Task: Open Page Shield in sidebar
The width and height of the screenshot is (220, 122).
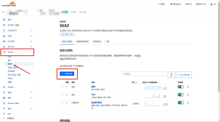Action: (13, 67)
